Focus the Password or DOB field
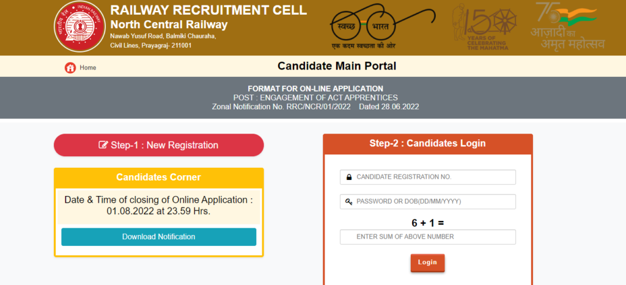Viewport: 626px width, 285px height. (x=428, y=201)
